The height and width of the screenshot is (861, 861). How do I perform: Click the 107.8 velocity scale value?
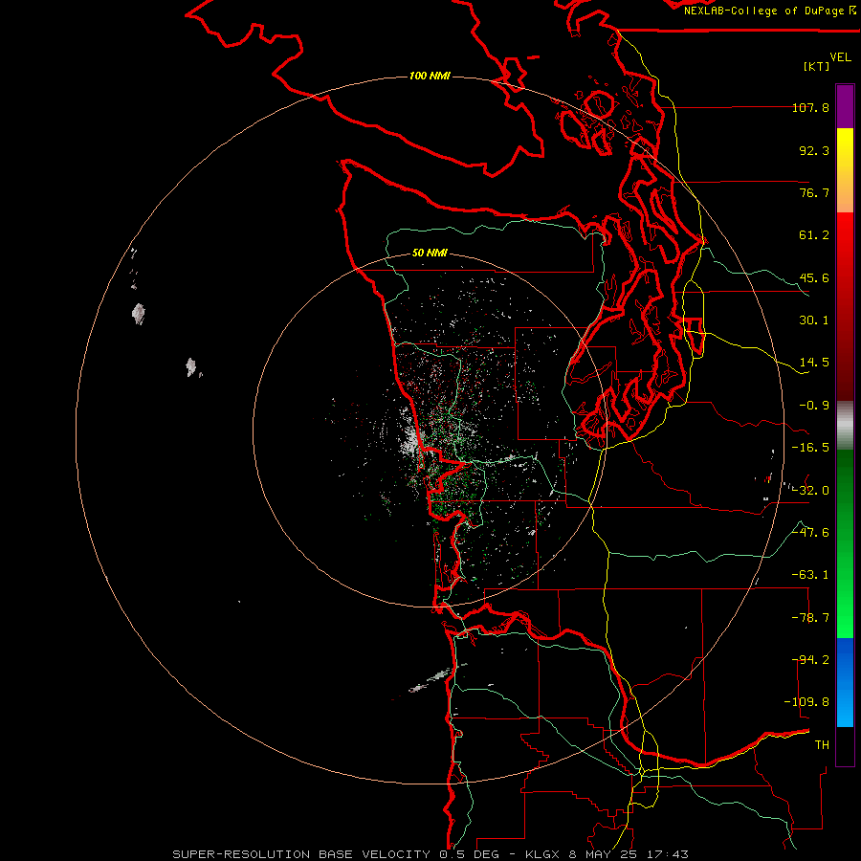[810, 107]
